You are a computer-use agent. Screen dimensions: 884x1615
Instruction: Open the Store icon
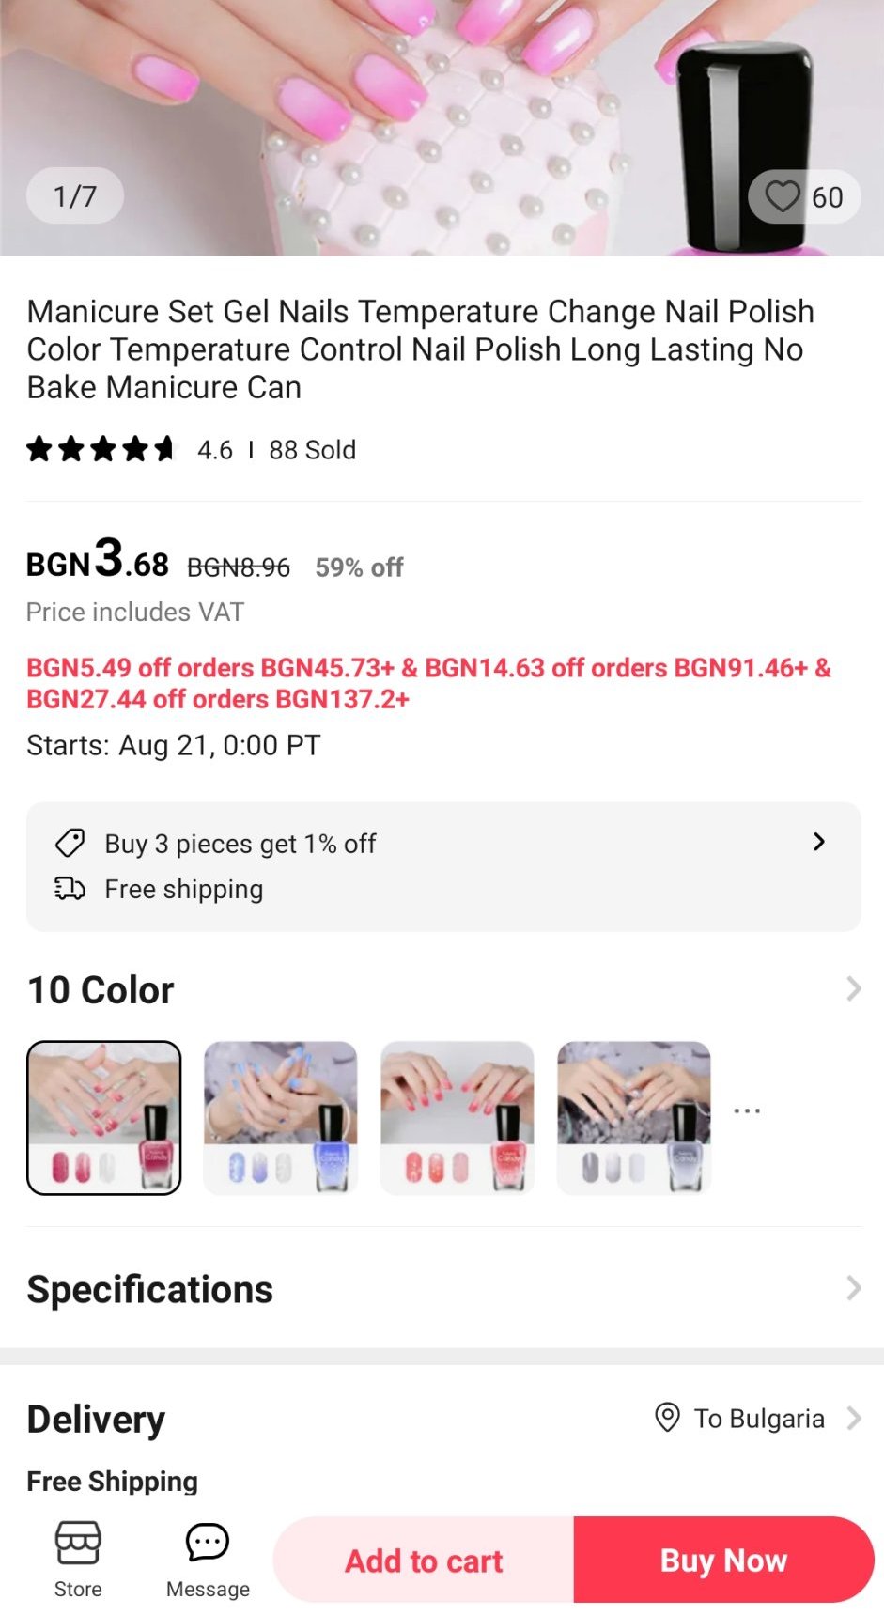click(x=78, y=1543)
